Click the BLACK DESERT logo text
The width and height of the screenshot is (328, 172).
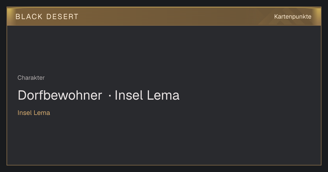47,17
